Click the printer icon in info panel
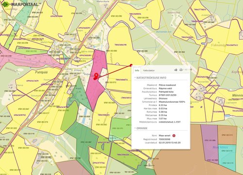The height and width of the screenshot is (175, 243). pos(181,70)
